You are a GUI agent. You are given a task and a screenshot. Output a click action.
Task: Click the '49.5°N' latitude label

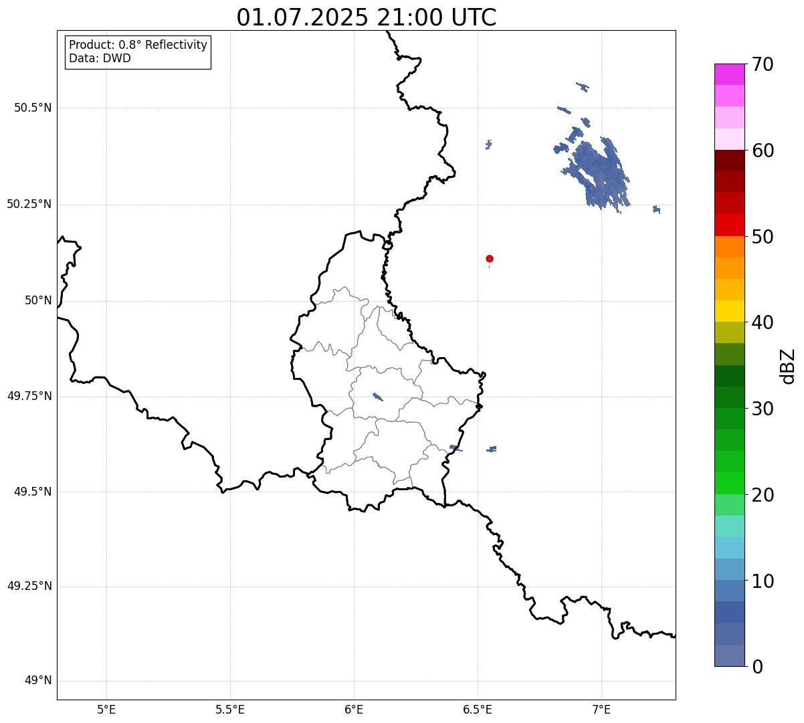[x=33, y=492]
